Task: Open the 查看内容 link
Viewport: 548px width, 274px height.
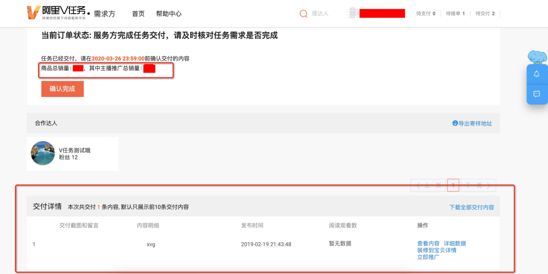Action: pos(428,244)
